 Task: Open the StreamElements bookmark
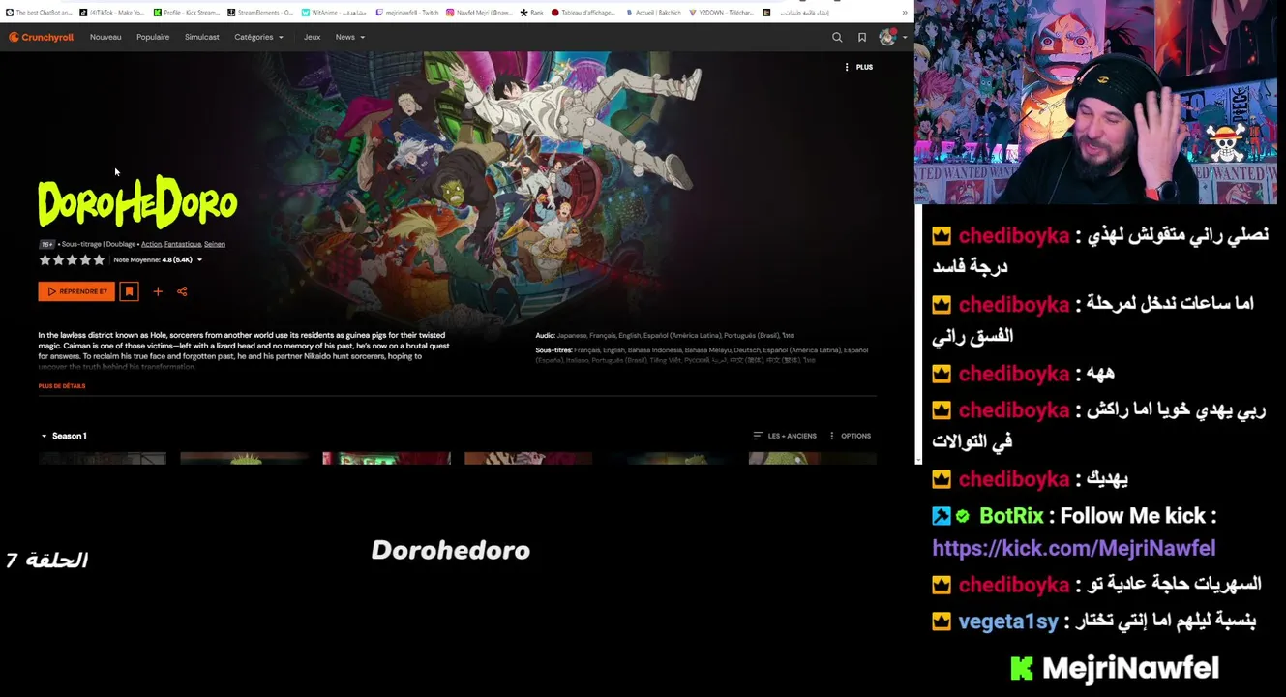click(260, 13)
